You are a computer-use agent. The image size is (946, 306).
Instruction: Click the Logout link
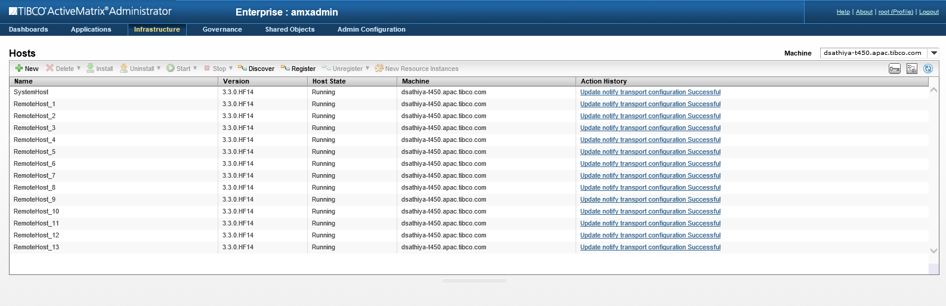pyautogui.click(x=929, y=12)
